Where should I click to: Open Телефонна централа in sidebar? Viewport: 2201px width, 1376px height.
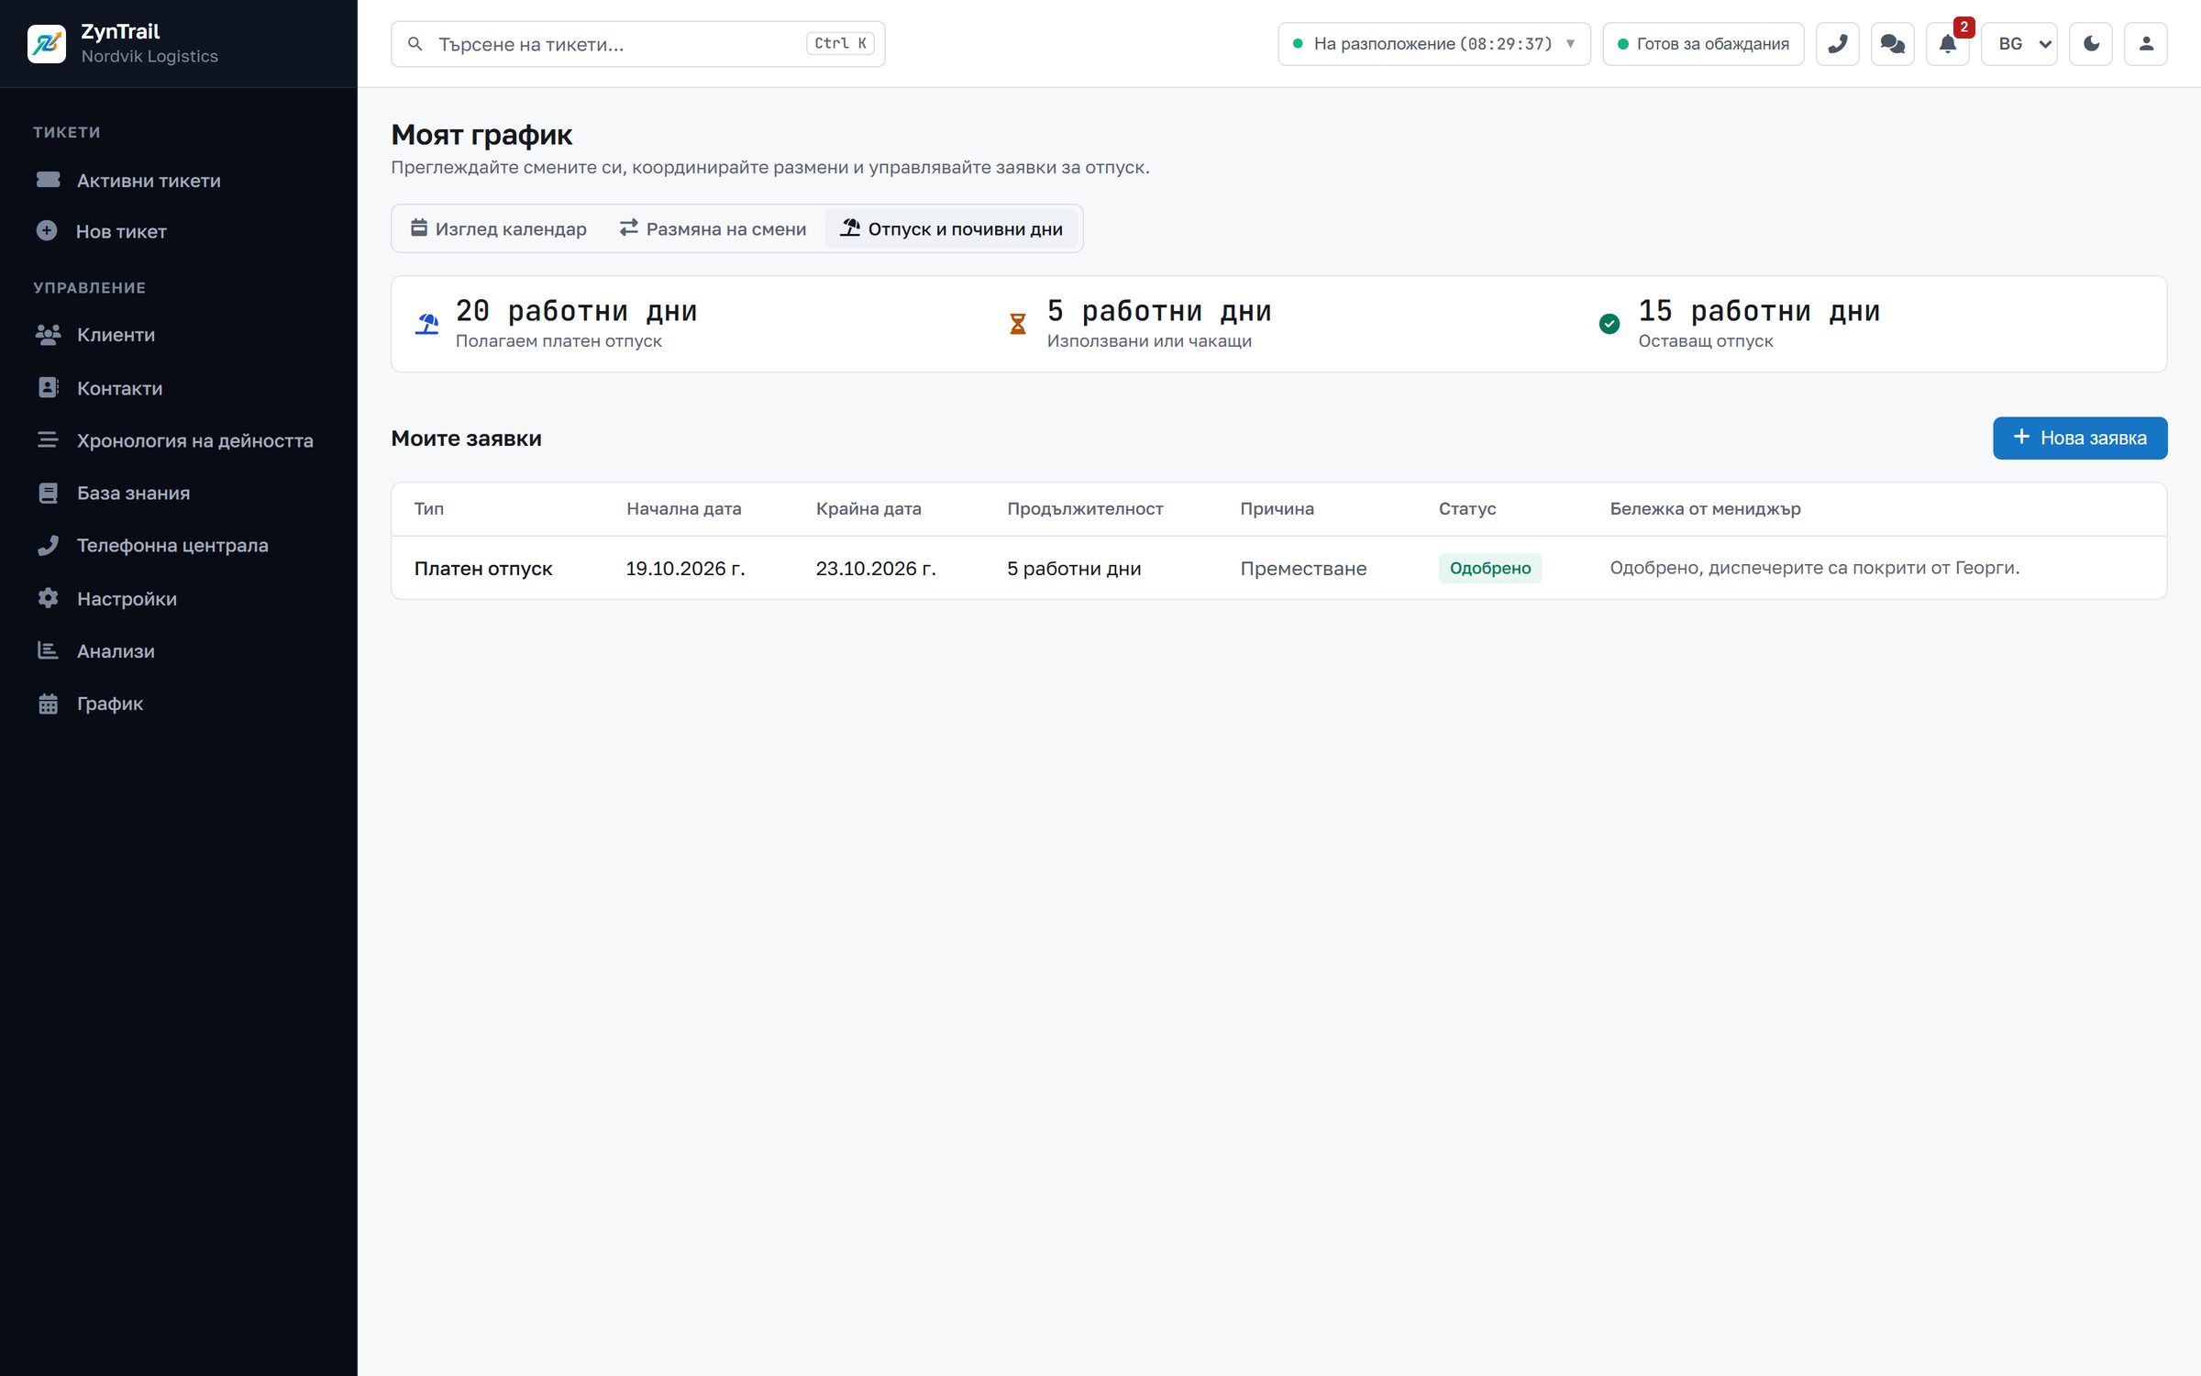coord(178,545)
